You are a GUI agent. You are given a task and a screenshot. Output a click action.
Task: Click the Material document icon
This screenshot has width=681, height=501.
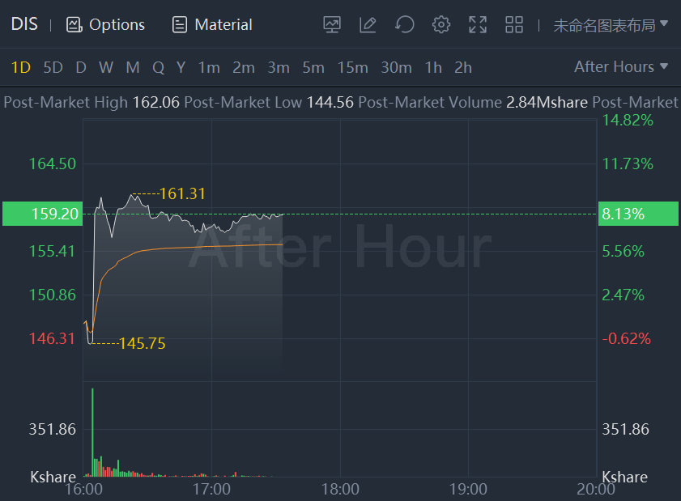click(180, 25)
